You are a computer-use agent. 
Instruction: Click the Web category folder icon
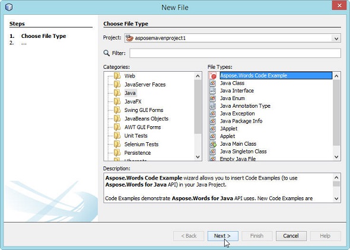[117, 76]
